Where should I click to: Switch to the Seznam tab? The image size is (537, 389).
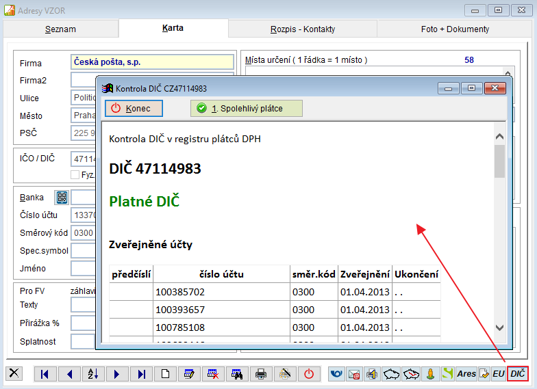pos(60,29)
